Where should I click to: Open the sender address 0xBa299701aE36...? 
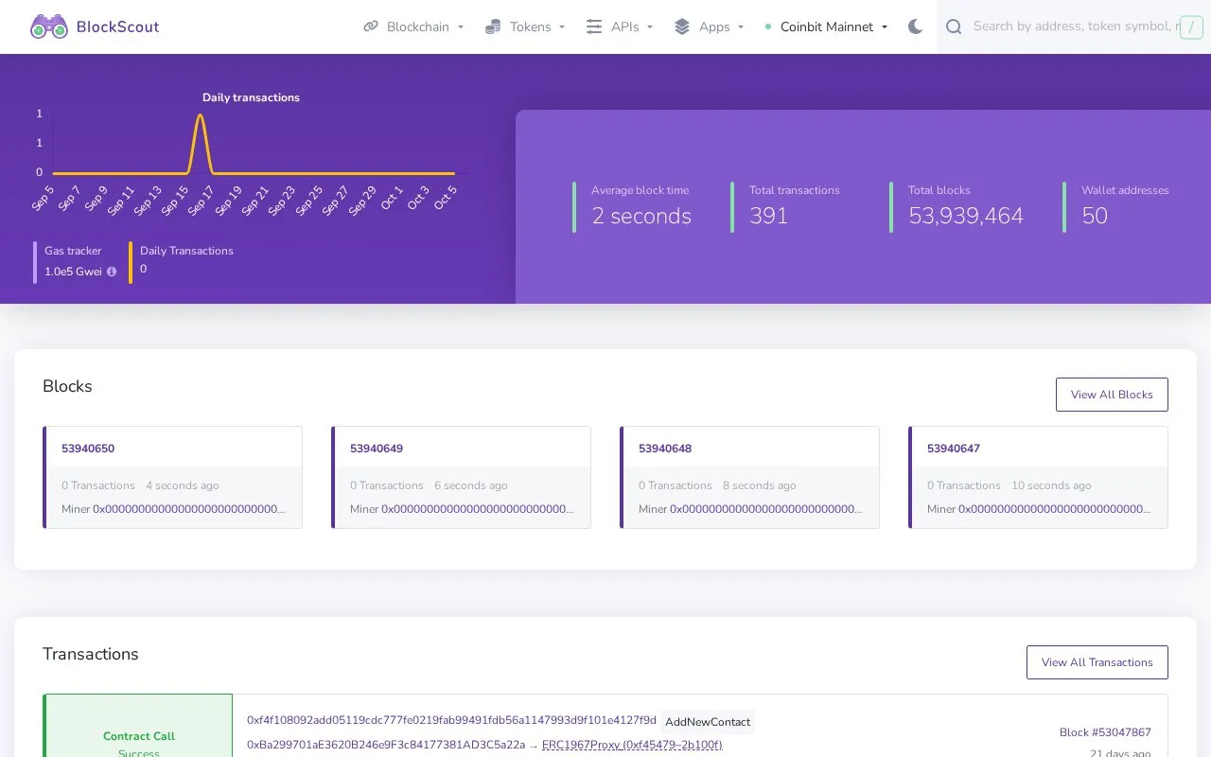click(x=386, y=745)
